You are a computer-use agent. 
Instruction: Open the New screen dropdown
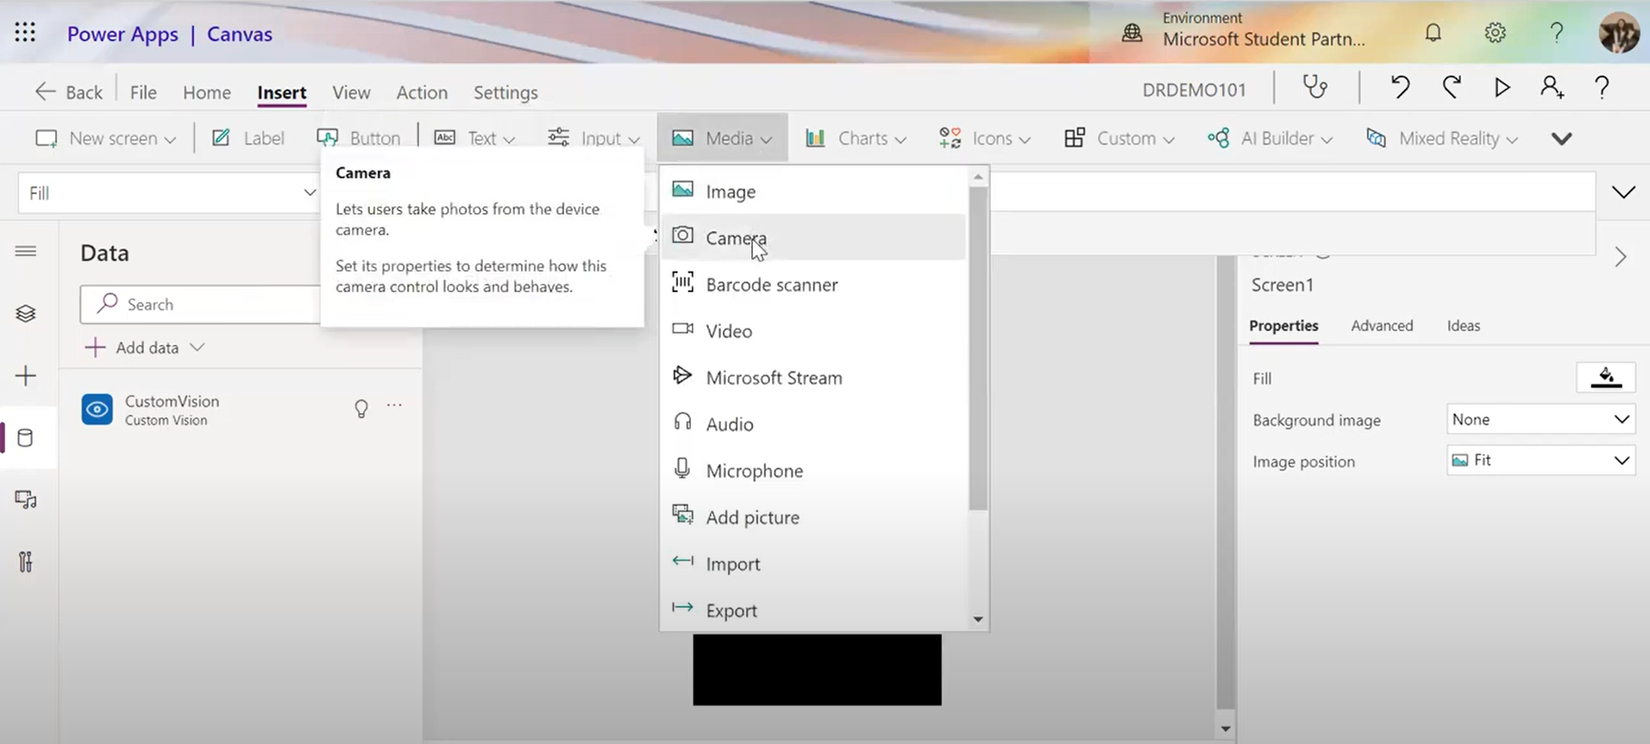point(105,138)
